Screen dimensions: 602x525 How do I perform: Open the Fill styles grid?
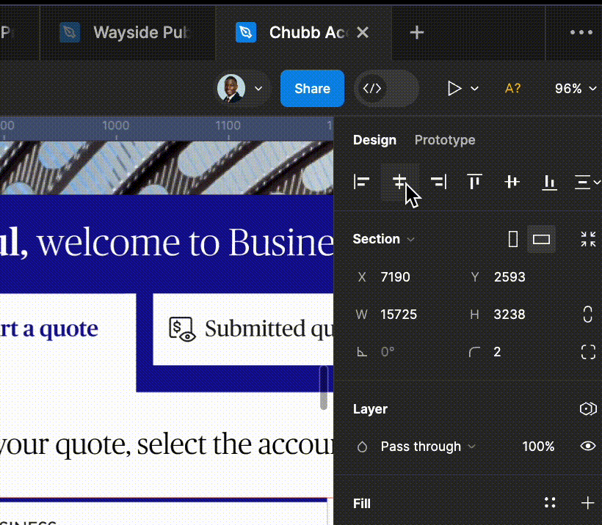pyautogui.click(x=550, y=503)
